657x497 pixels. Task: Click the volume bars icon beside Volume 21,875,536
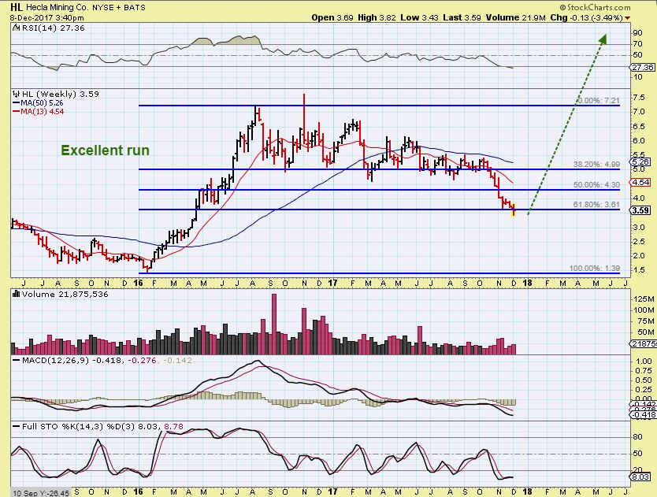point(17,294)
